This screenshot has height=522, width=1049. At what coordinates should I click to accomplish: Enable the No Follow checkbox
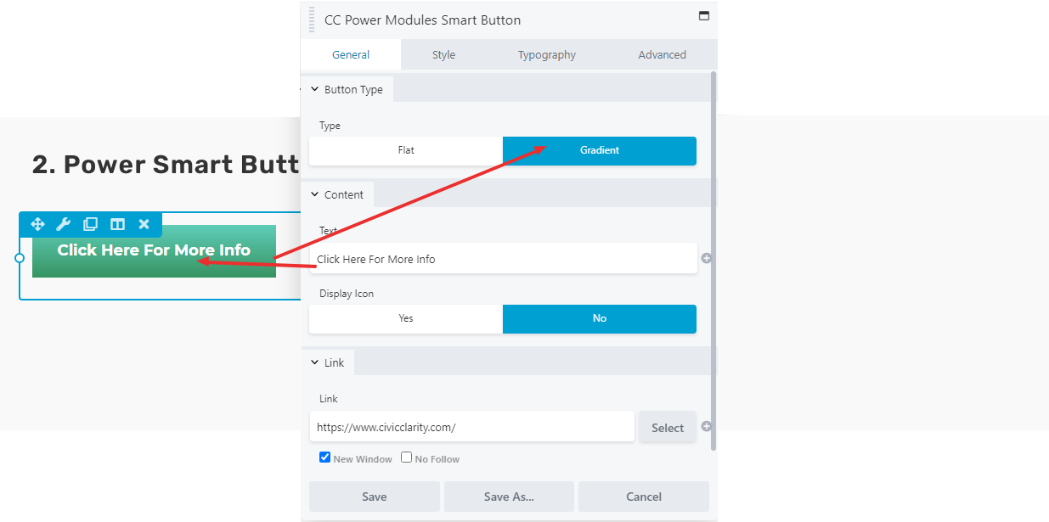(406, 457)
